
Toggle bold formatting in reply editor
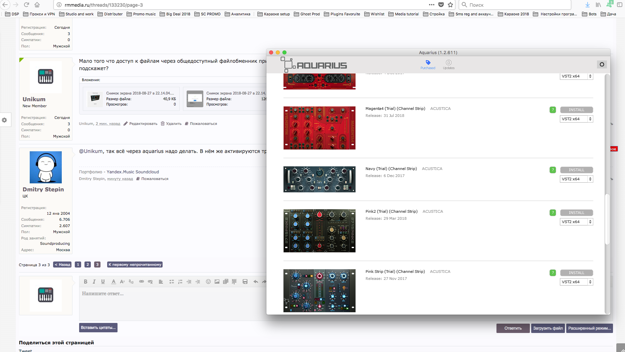pyautogui.click(x=85, y=282)
